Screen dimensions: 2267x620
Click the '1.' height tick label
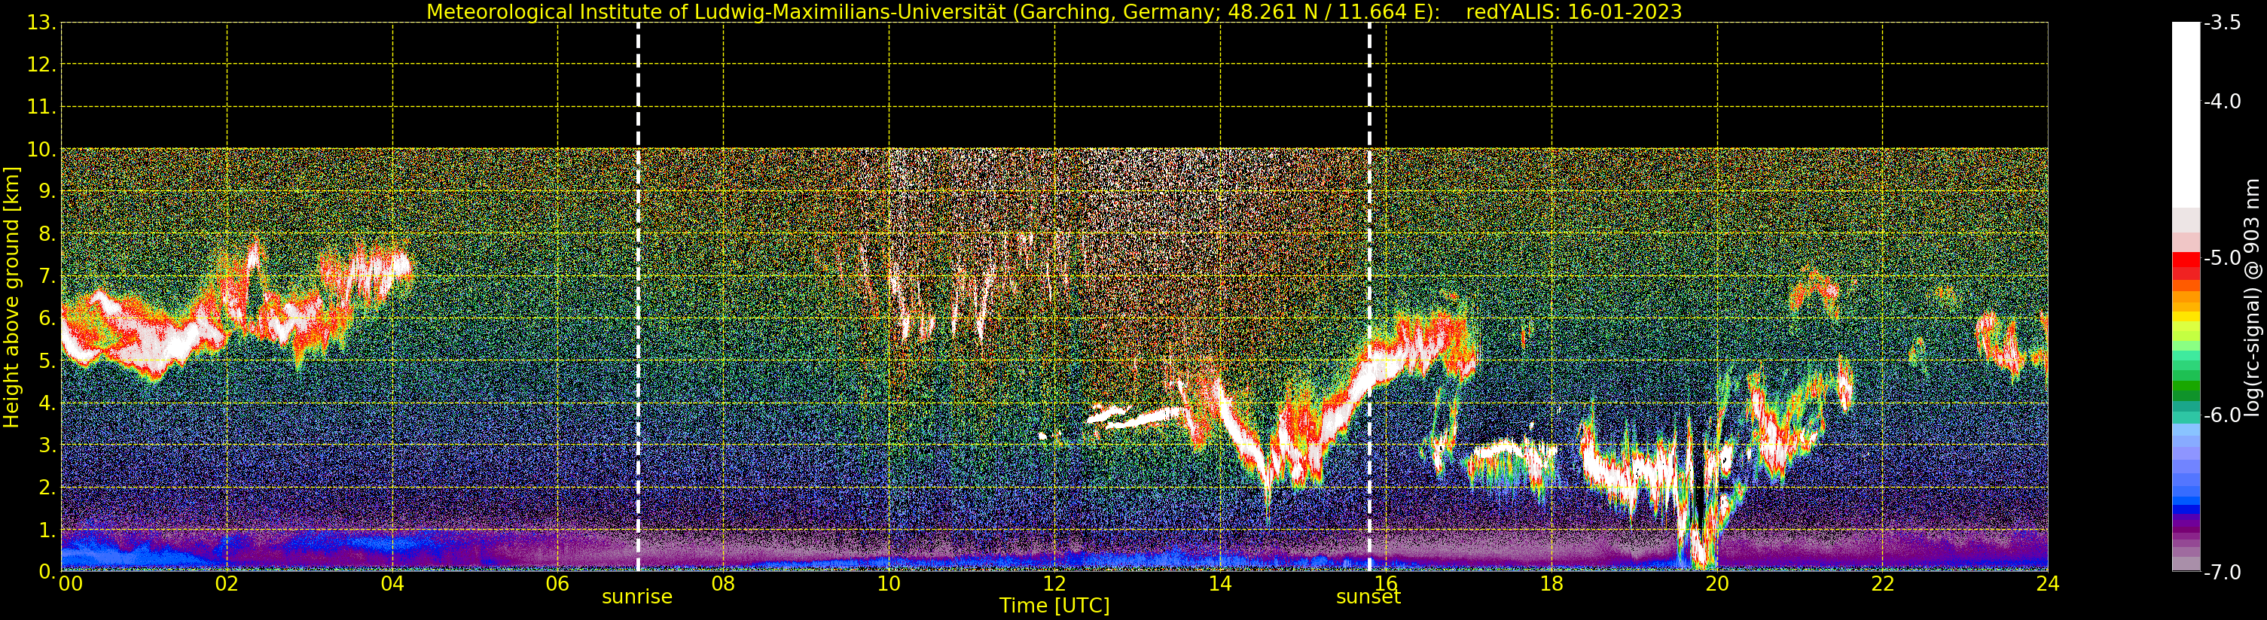click(x=47, y=530)
